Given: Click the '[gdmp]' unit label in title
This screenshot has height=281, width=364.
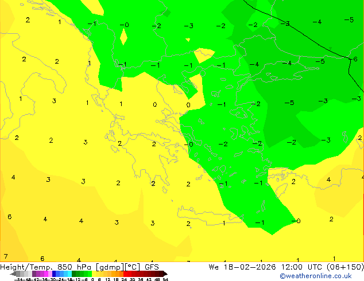Looking at the screenshot, I should coord(110,267).
